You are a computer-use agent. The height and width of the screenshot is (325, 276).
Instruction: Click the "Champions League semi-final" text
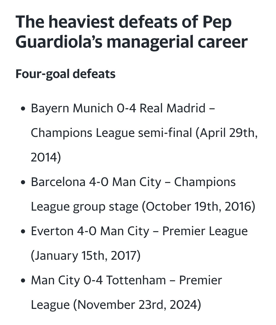coord(111,133)
